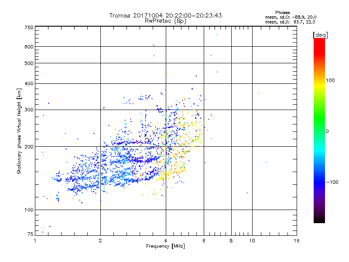Click x-axis tick label '6'
Image resolution: width=349 pixels, height=262 pixels.
(204, 241)
